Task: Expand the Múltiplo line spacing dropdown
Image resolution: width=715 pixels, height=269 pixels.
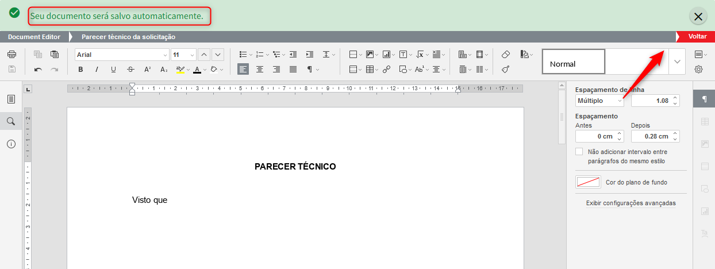Action: point(620,101)
